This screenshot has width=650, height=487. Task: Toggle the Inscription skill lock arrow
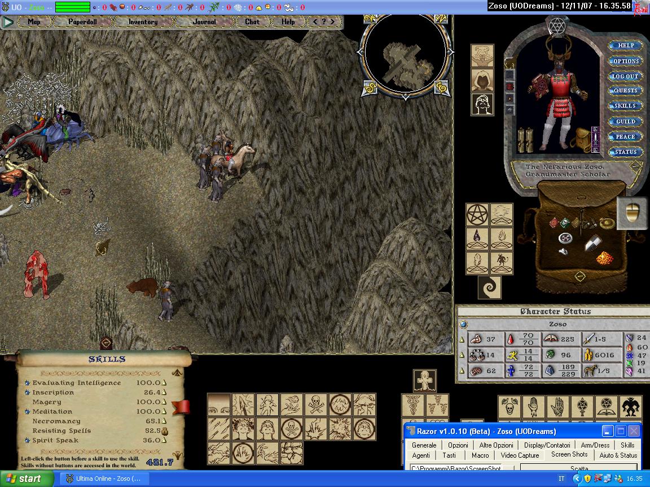click(164, 392)
